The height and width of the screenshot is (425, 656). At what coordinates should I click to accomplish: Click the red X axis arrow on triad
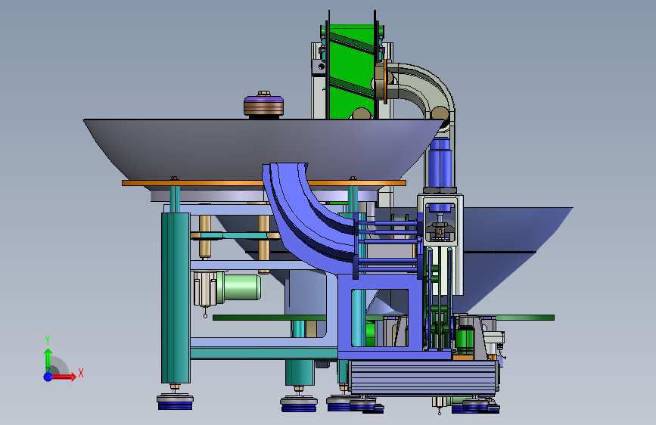[x=64, y=377]
